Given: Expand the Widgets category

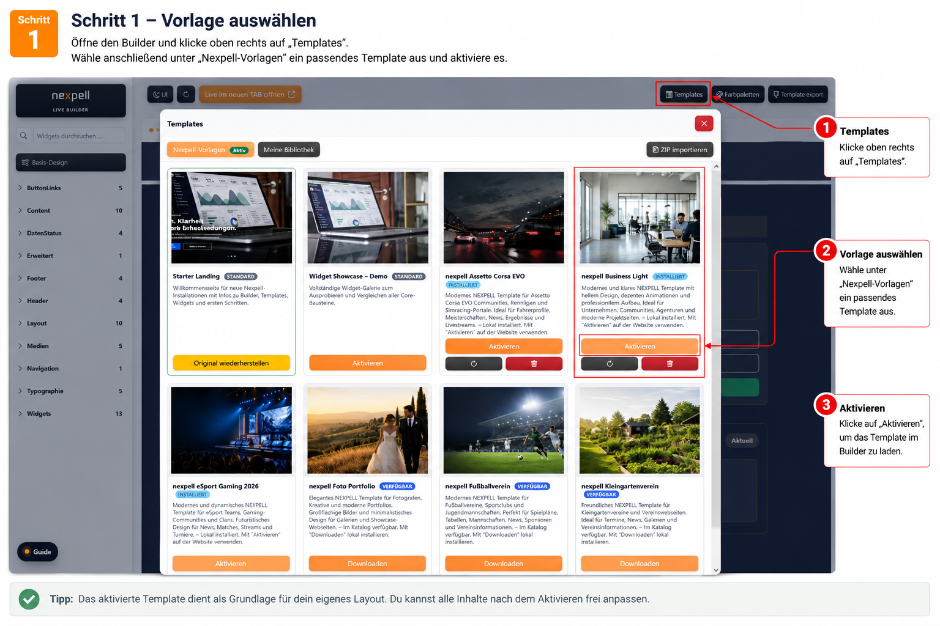Looking at the screenshot, I should click(x=71, y=414).
